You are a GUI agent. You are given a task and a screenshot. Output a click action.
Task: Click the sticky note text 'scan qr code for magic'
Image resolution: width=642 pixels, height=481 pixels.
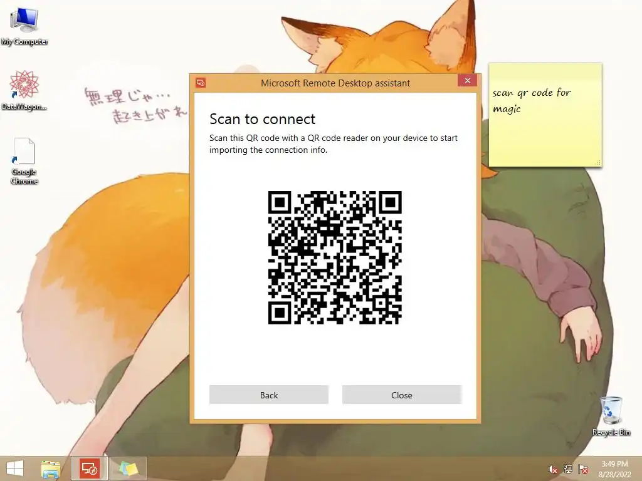coord(532,100)
